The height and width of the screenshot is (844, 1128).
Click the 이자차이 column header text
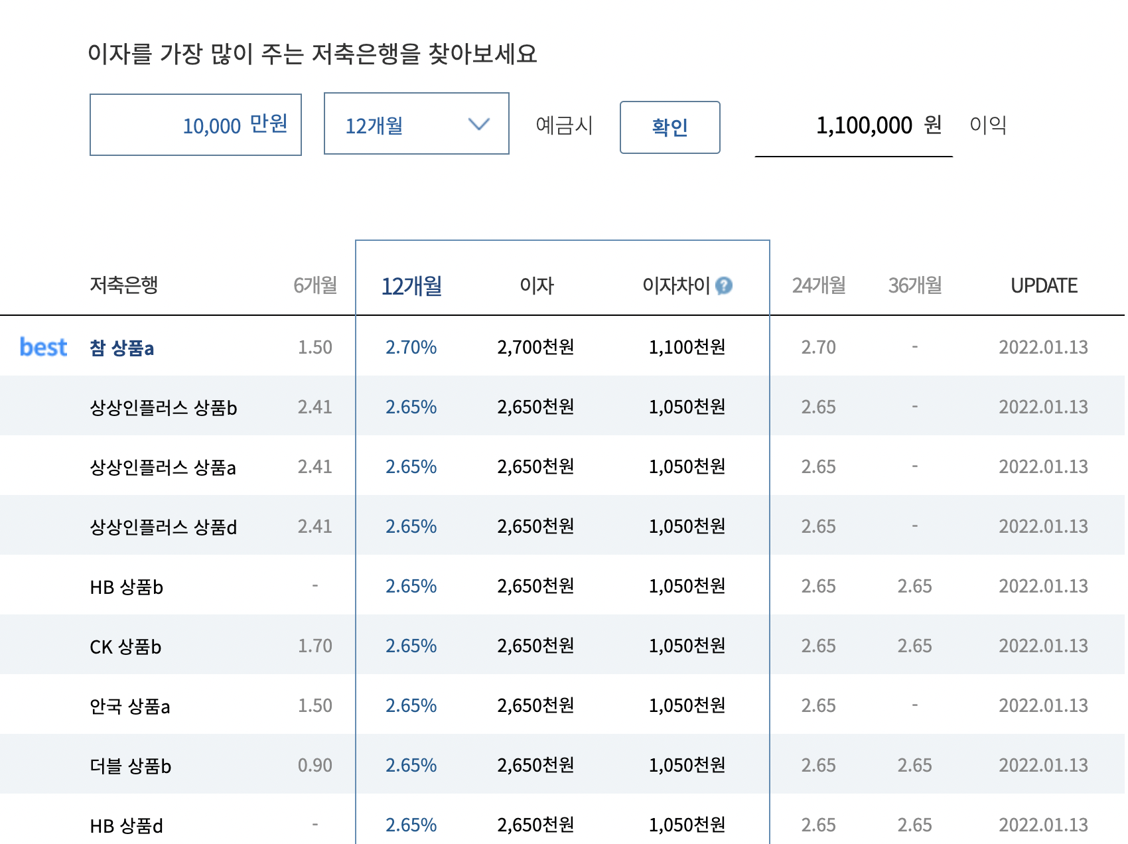tap(676, 285)
